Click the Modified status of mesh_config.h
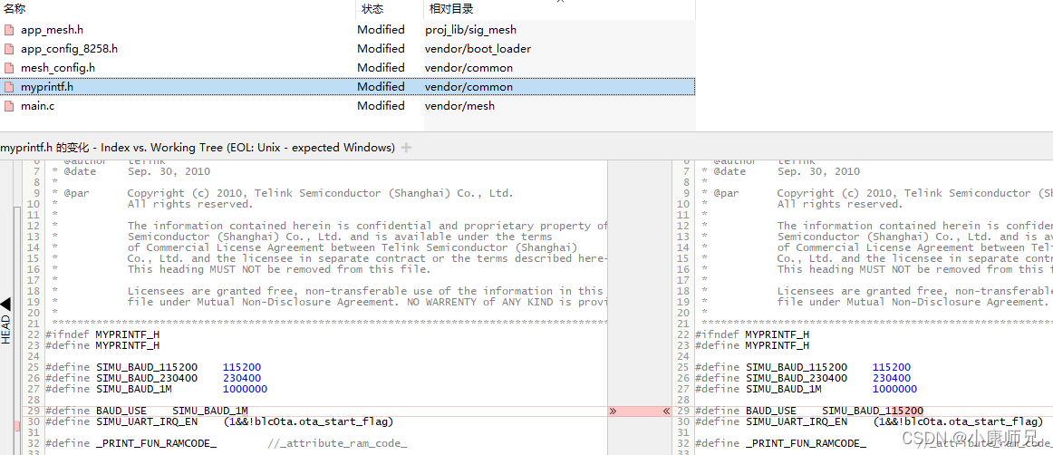 [x=381, y=68]
